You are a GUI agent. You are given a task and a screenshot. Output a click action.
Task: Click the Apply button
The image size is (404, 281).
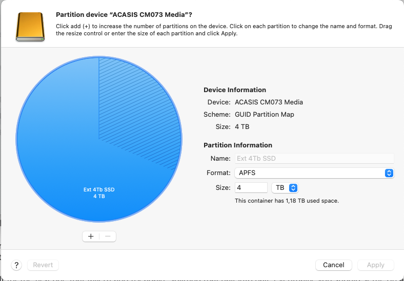point(375,265)
